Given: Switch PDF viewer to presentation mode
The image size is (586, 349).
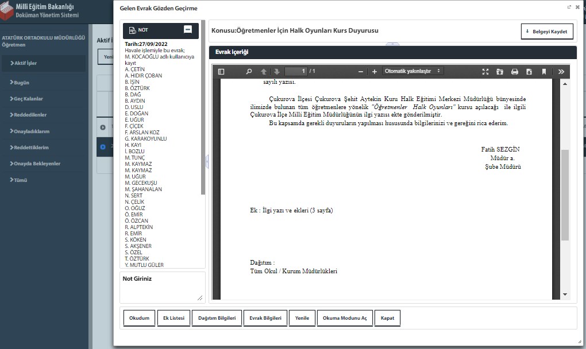Looking at the screenshot, I should 485,72.
